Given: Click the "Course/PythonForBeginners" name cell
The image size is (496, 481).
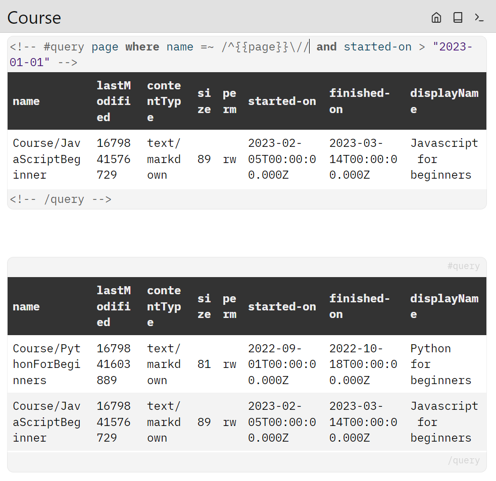Looking at the screenshot, I should 46,364.
